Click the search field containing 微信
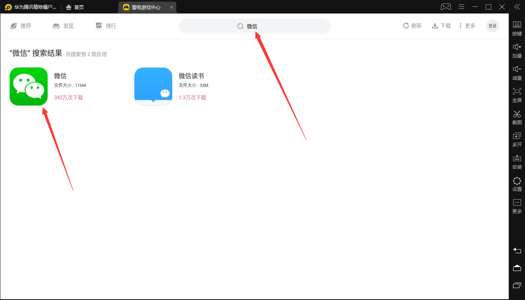525x300 pixels. point(254,26)
